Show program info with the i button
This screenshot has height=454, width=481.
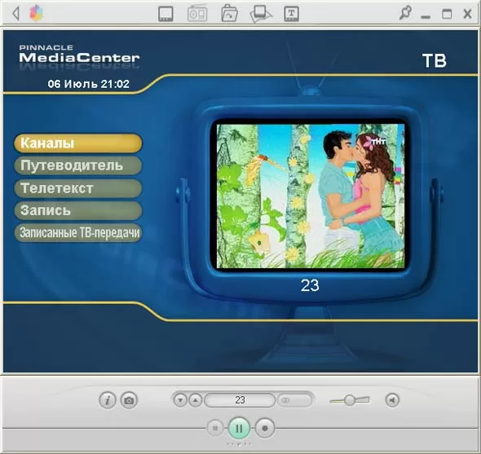click(108, 400)
